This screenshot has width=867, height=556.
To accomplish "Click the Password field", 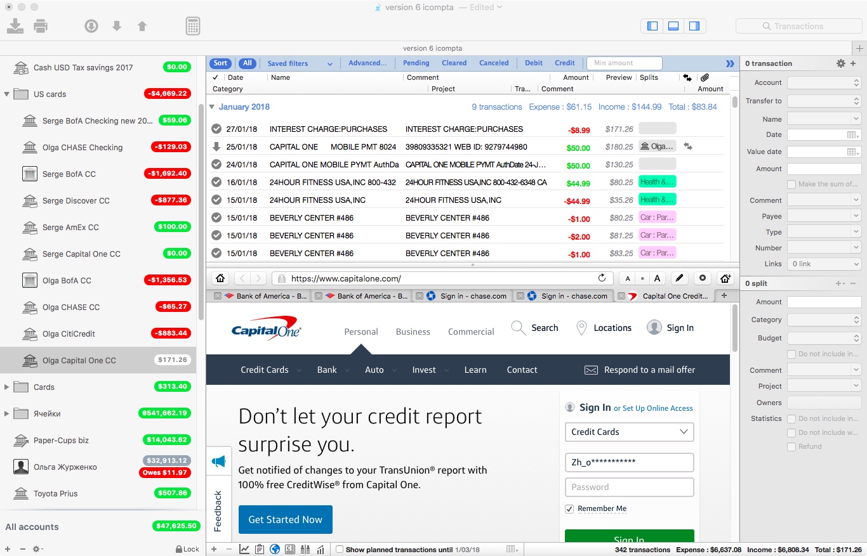I will [629, 487].
